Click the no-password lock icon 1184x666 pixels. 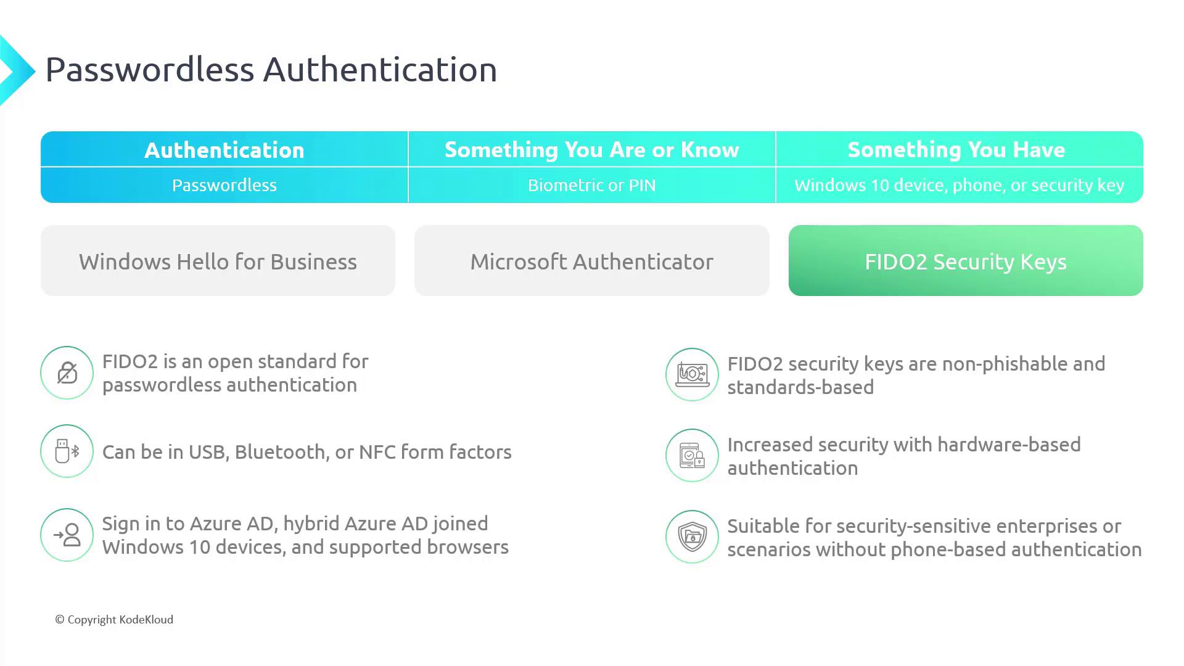tap(67, 373)
